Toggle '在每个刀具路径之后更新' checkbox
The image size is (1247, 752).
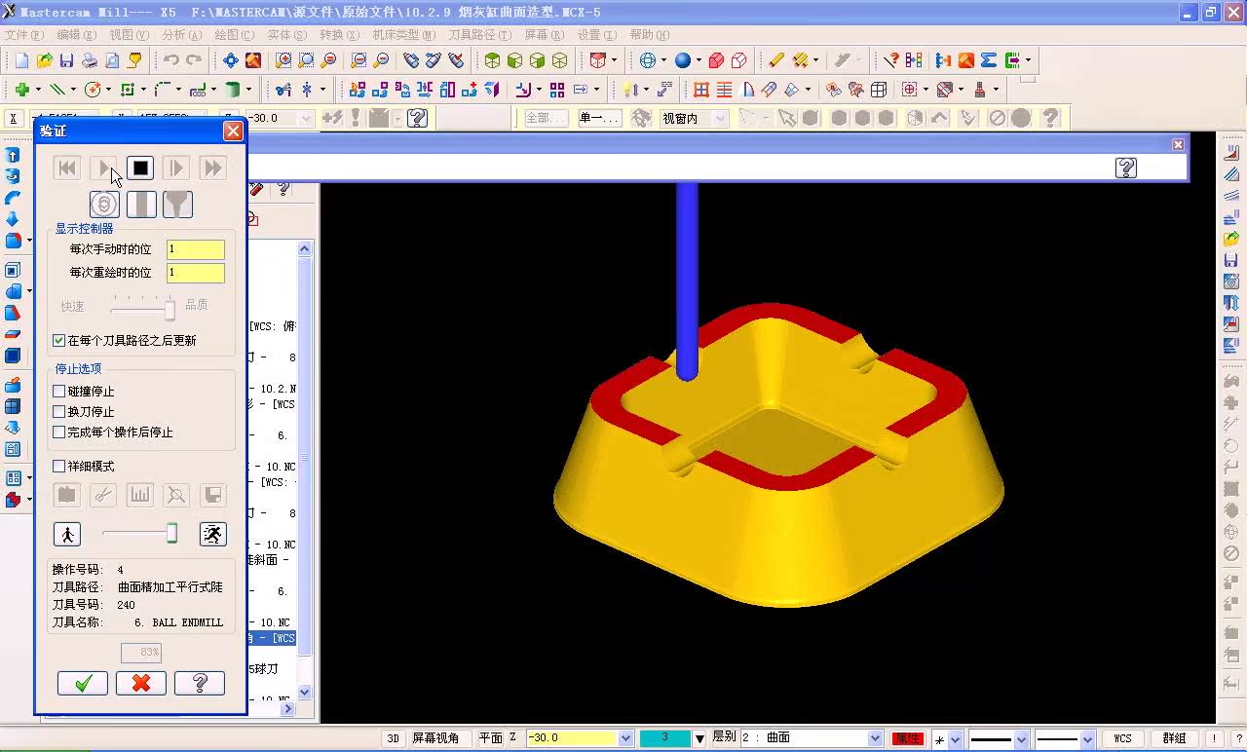coord(59,341)
